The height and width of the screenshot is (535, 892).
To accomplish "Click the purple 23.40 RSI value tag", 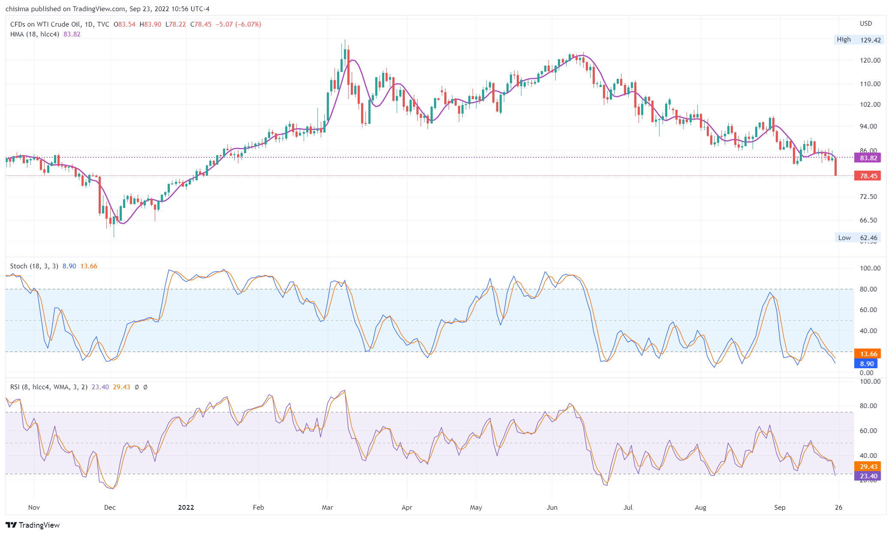I will (x=868, y=476).
